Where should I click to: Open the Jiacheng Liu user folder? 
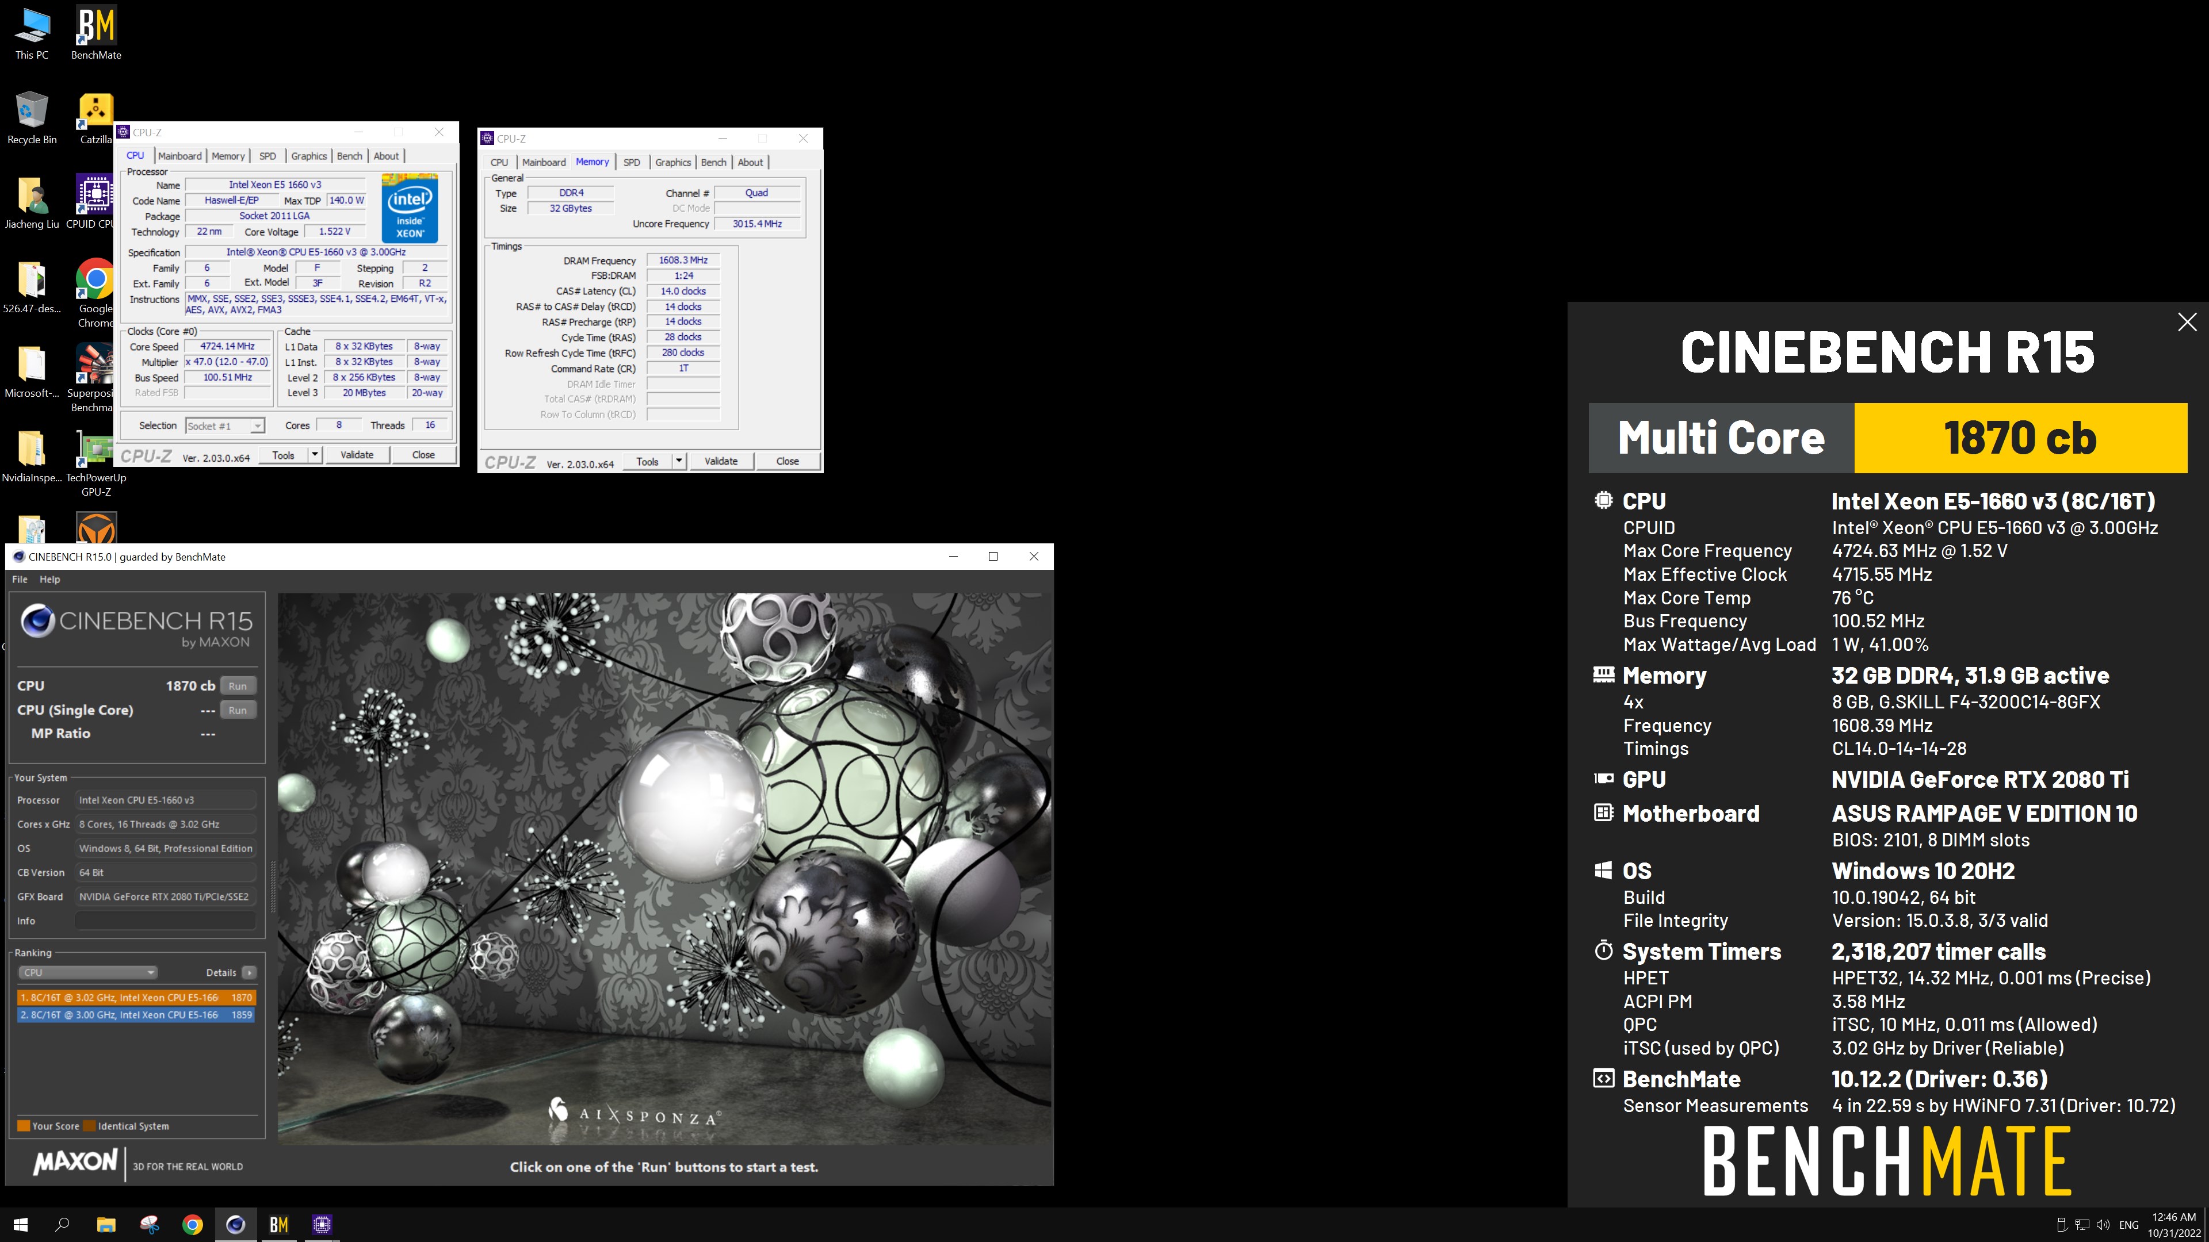32,203
